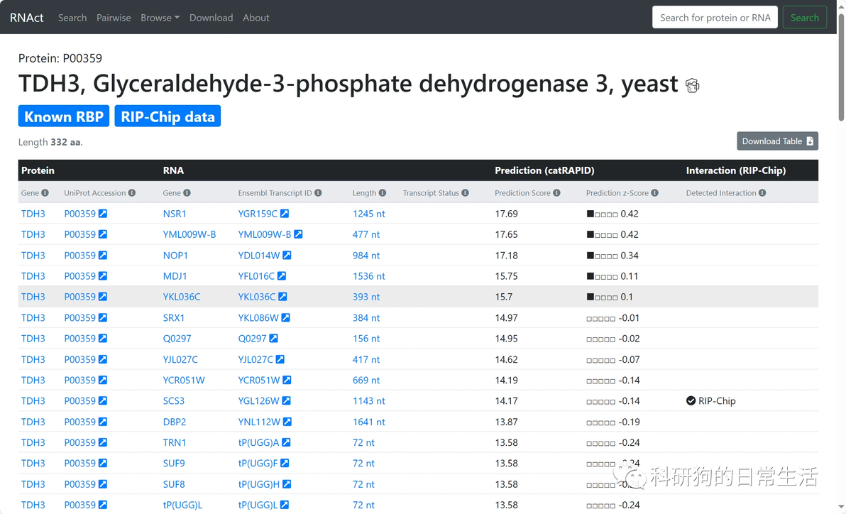This screenshot has width=846, height=514.
Task: Click external link icon next to YGR159C
Action: tap(285, 214)
